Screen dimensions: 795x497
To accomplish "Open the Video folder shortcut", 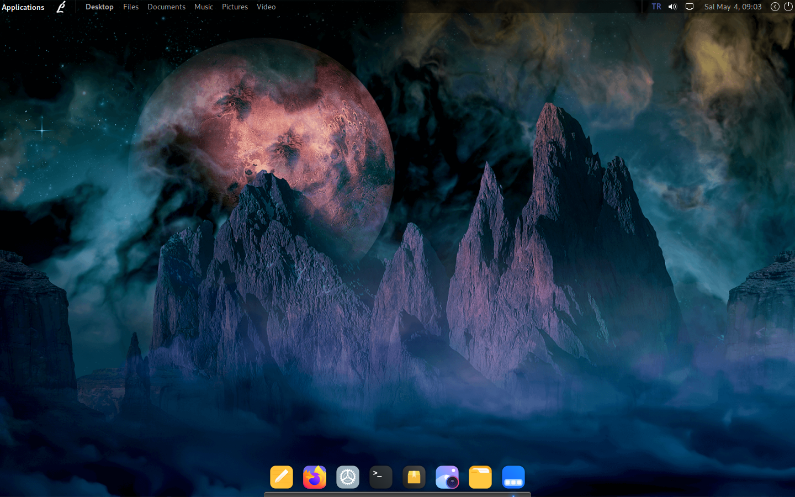I will coord(266,7).
